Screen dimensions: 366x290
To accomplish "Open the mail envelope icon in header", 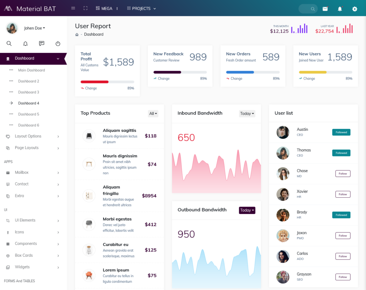I will click(x=325, y=9).
